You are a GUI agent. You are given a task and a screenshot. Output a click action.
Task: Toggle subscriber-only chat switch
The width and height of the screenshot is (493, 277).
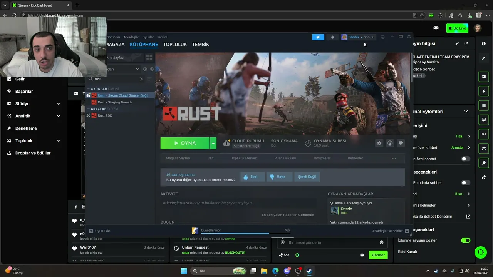click(466, 159)
